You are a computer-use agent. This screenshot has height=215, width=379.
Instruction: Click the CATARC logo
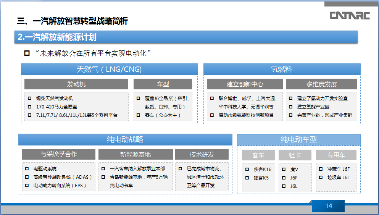click(x=350, y=16)
